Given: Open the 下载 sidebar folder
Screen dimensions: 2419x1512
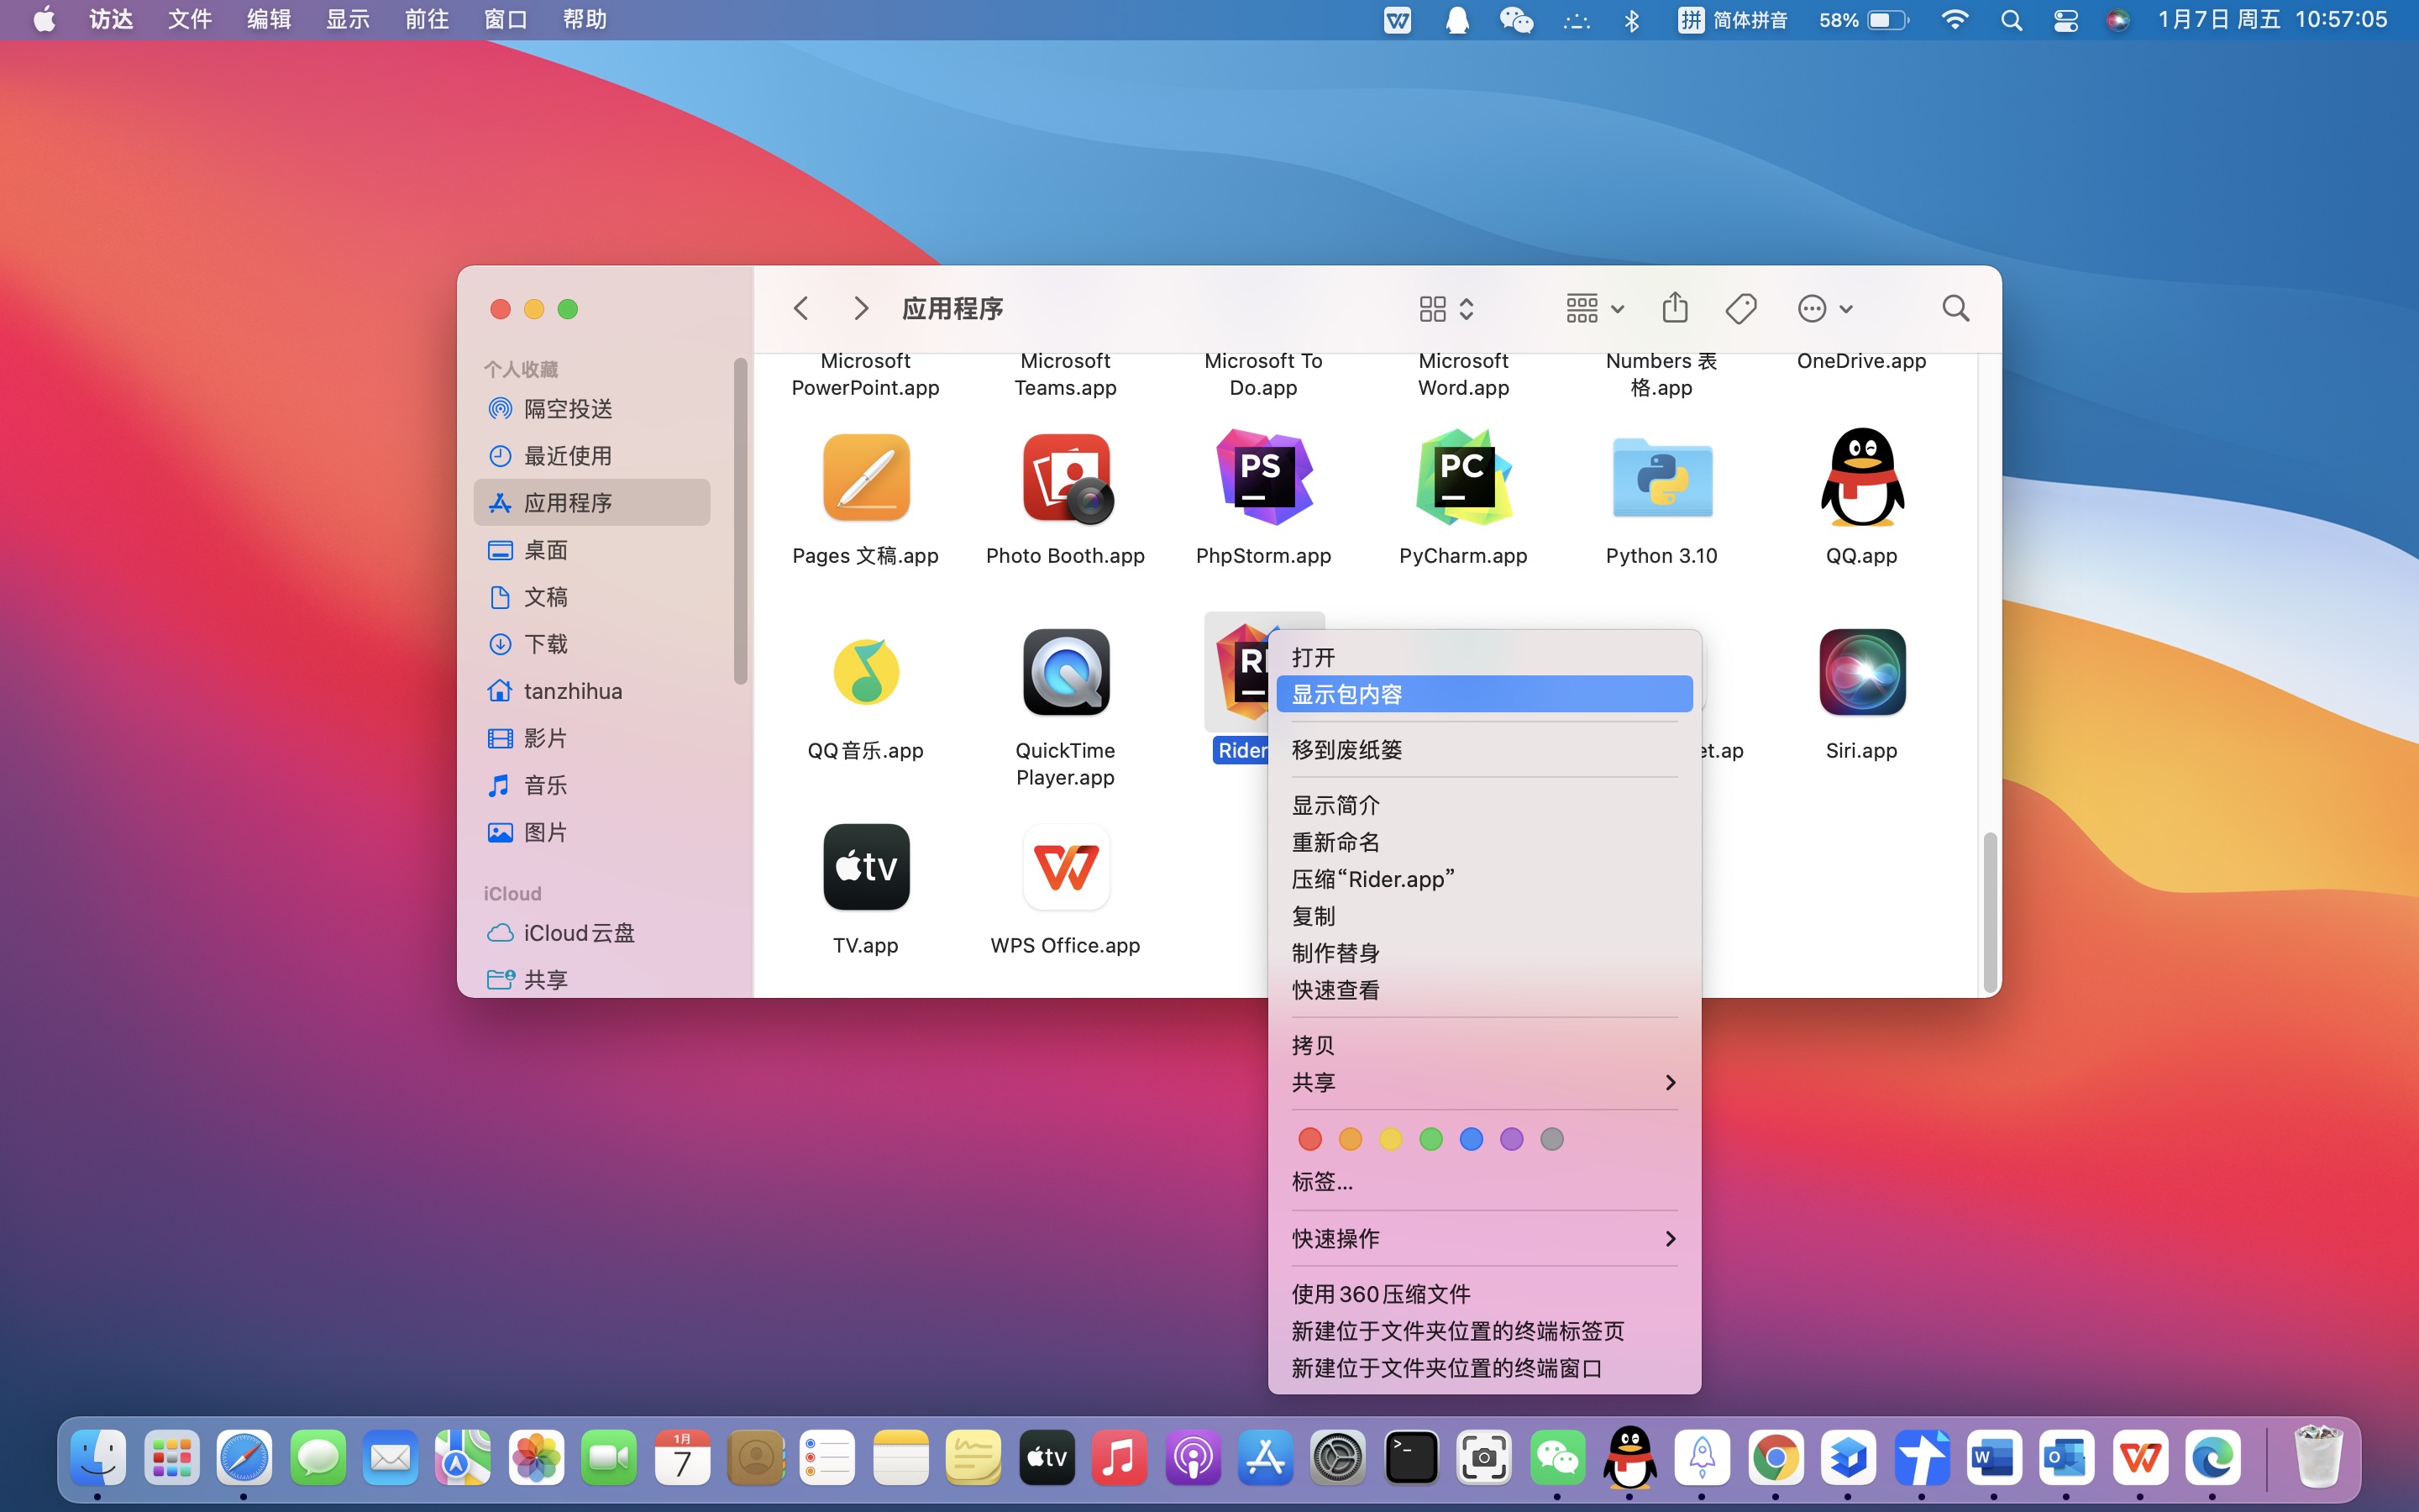Looking at the screenshot, I should [546, 644].
